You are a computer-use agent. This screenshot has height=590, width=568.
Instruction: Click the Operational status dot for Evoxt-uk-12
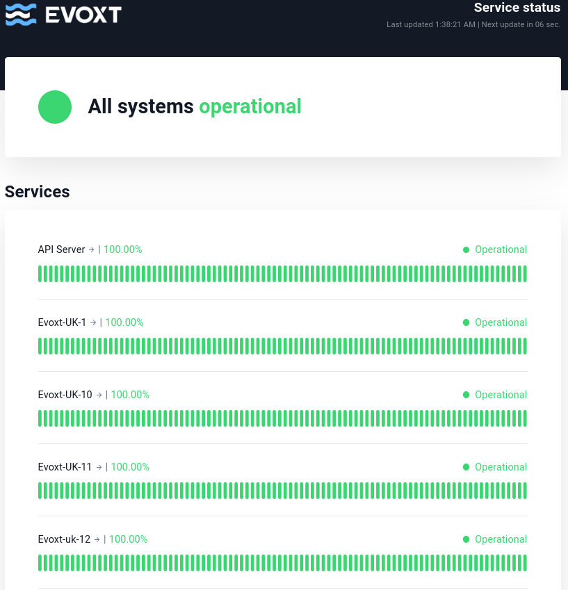[466, 539]
